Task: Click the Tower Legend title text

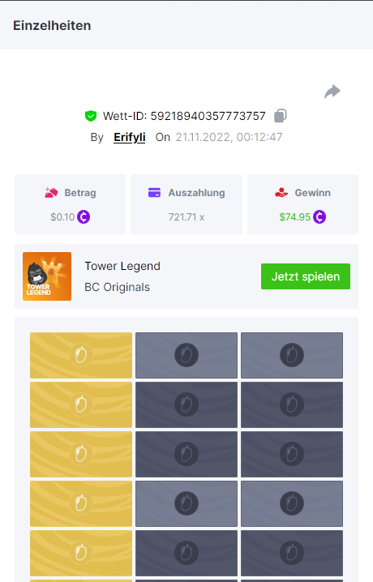Action: [122, 266]
